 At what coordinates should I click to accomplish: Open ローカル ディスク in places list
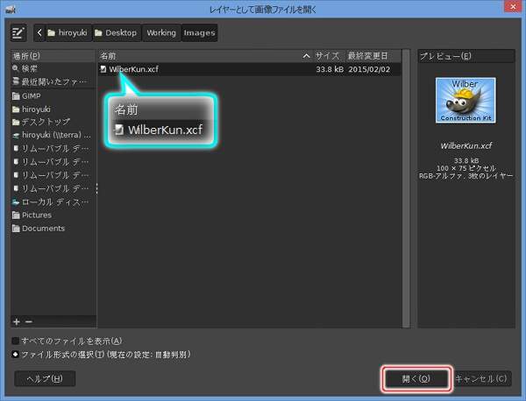(x=53, y=202)
